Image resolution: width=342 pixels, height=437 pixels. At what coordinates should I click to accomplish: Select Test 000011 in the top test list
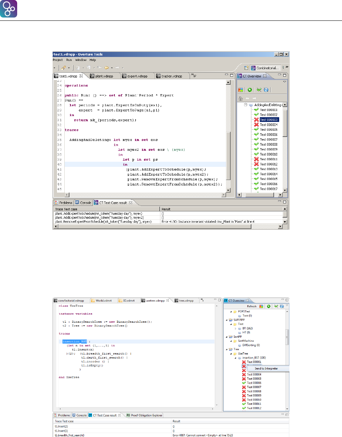coord(269,159)
